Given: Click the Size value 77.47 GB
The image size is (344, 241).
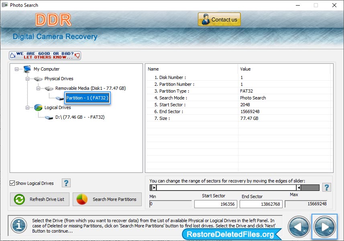Looking at the screenshot, I should tap(249, 118).
